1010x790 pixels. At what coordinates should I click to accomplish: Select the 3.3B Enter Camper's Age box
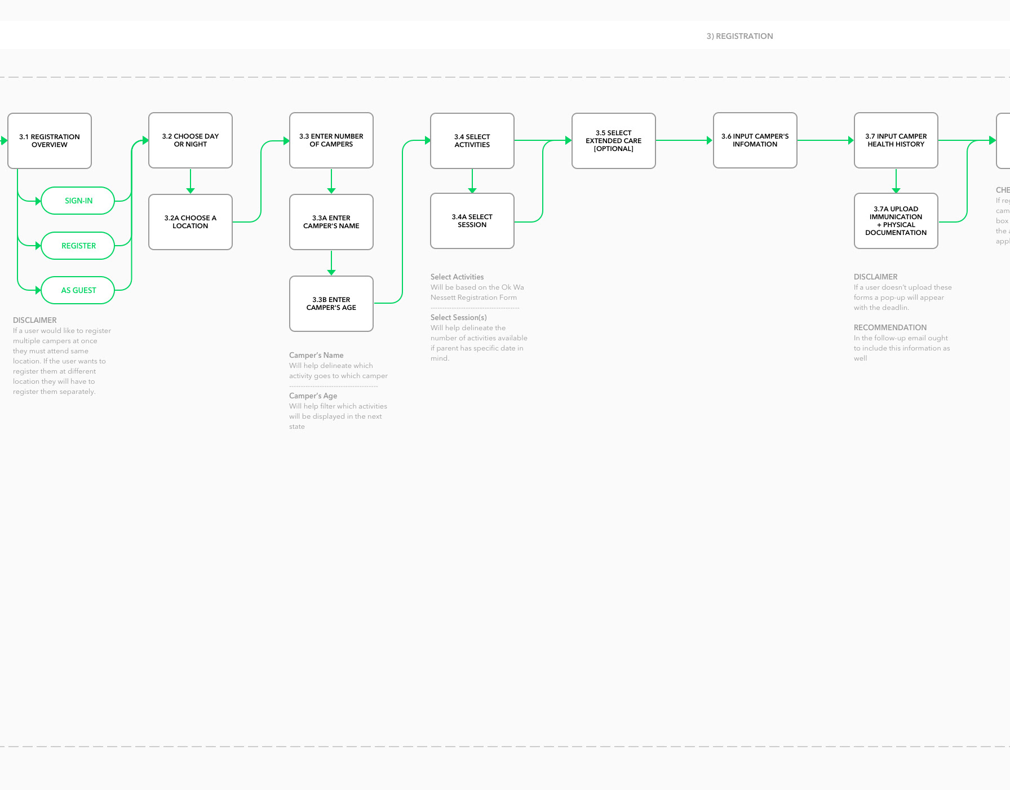[331, 304]
